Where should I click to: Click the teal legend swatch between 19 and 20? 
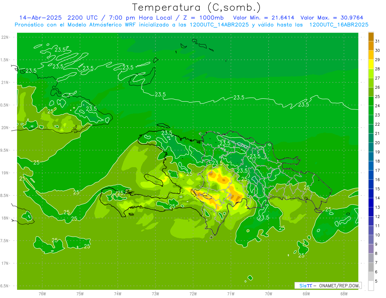(x=371, y=148)
